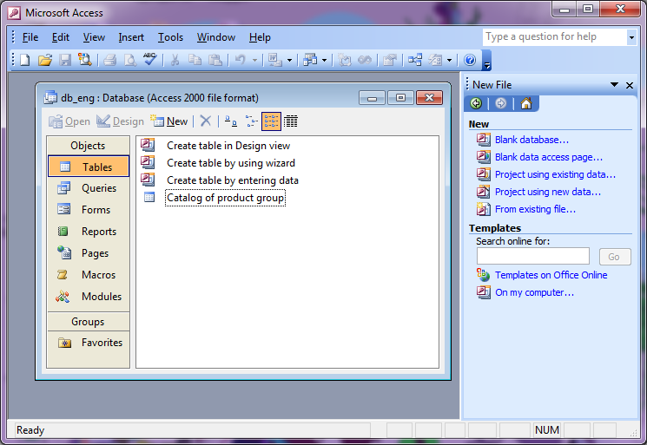Viewport: 647px width, 445px height.
Task: Open the New File task pane menu arrow
Action: 614,85
